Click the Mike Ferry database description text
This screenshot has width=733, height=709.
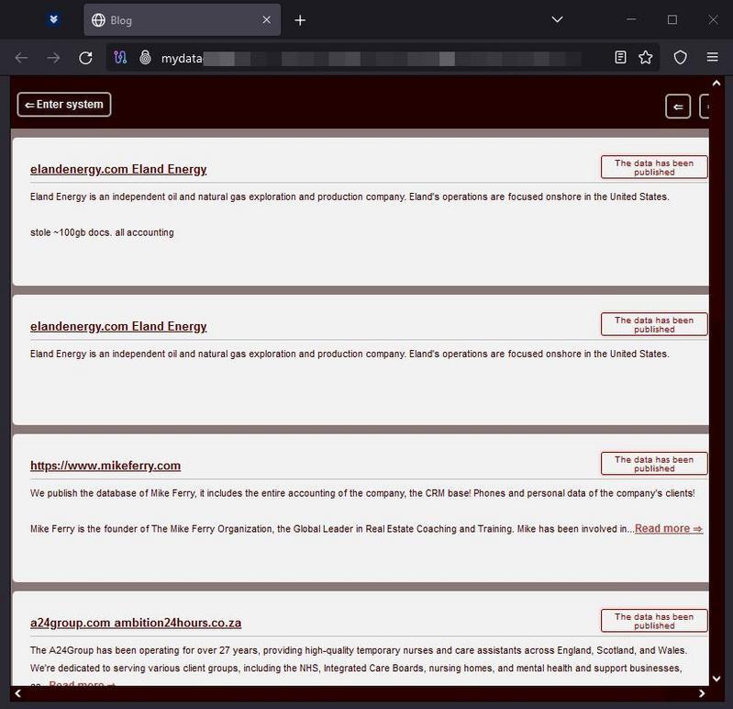[x=362, y=493]
